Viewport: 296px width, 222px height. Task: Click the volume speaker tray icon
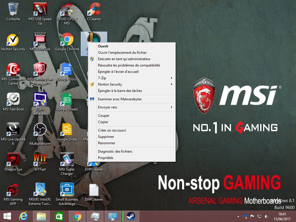266,216
